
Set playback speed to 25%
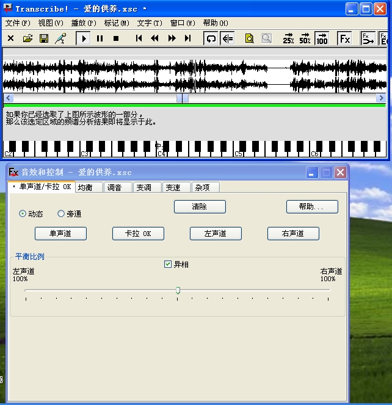[x=288, y=38]
